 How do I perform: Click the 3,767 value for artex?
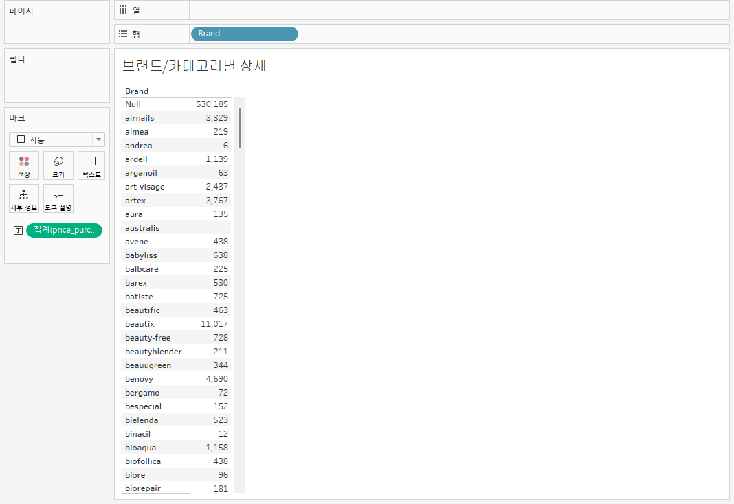coord(216,201)
